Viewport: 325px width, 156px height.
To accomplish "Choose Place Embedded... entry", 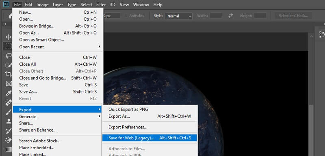I will 57,147.
